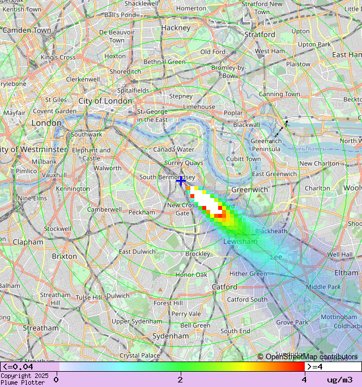Click the Stratford label on the map
This screenshot has width=362, height=387.
[260, 35]
